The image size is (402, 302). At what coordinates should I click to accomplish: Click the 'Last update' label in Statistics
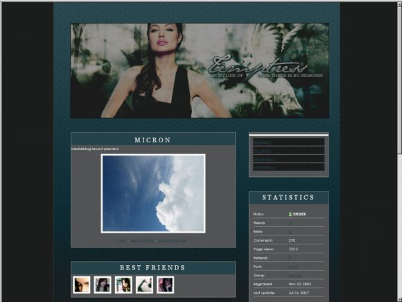pos(264,293)
